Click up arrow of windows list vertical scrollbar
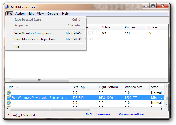This screenshot has height=125, width=176. point(166,86)
